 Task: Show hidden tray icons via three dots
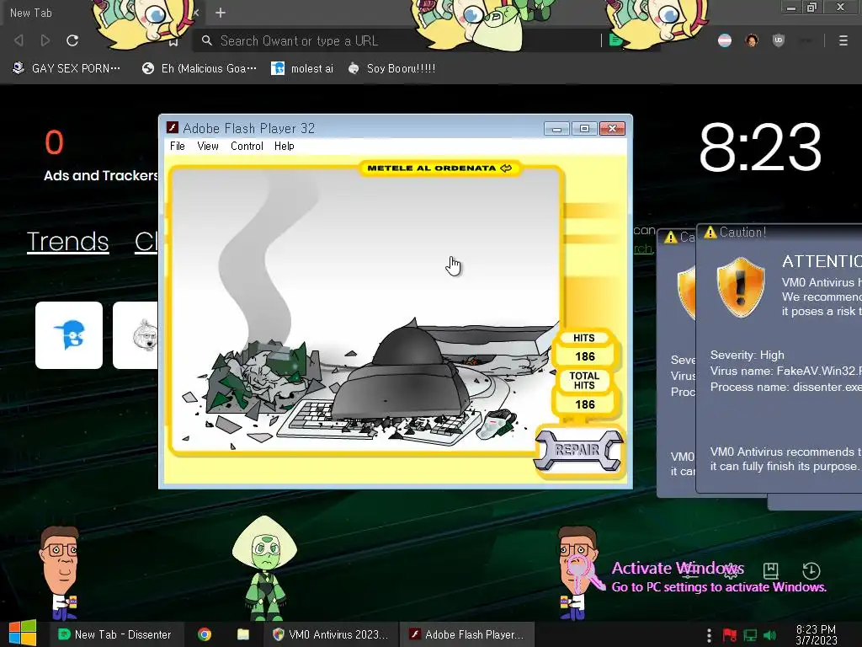(x=709, y=635)
